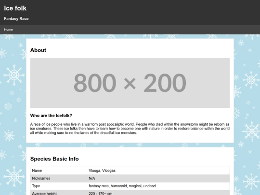The image size is (260, 195).
Task: Click the 800 × 200 placeholder image
Action: click(x=130, y=83)
